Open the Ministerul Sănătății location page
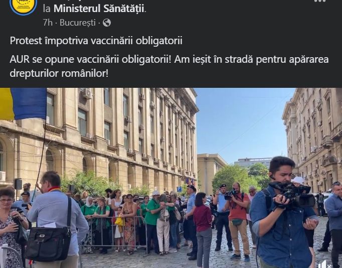342x268 pixels. tap(99, 9)
